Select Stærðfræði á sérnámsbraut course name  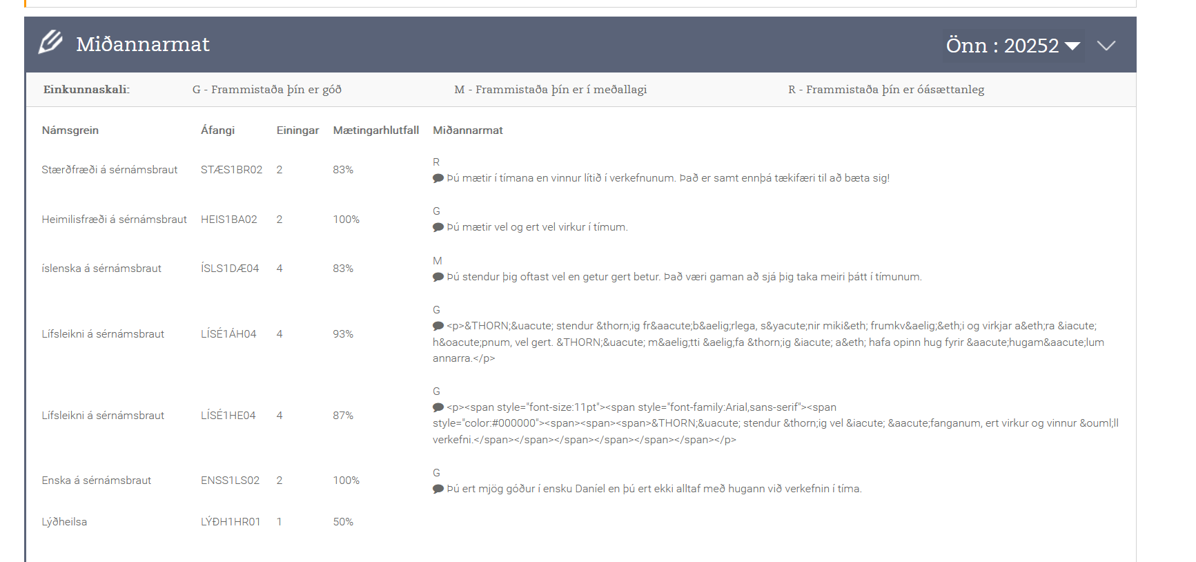tap(109, 170)
